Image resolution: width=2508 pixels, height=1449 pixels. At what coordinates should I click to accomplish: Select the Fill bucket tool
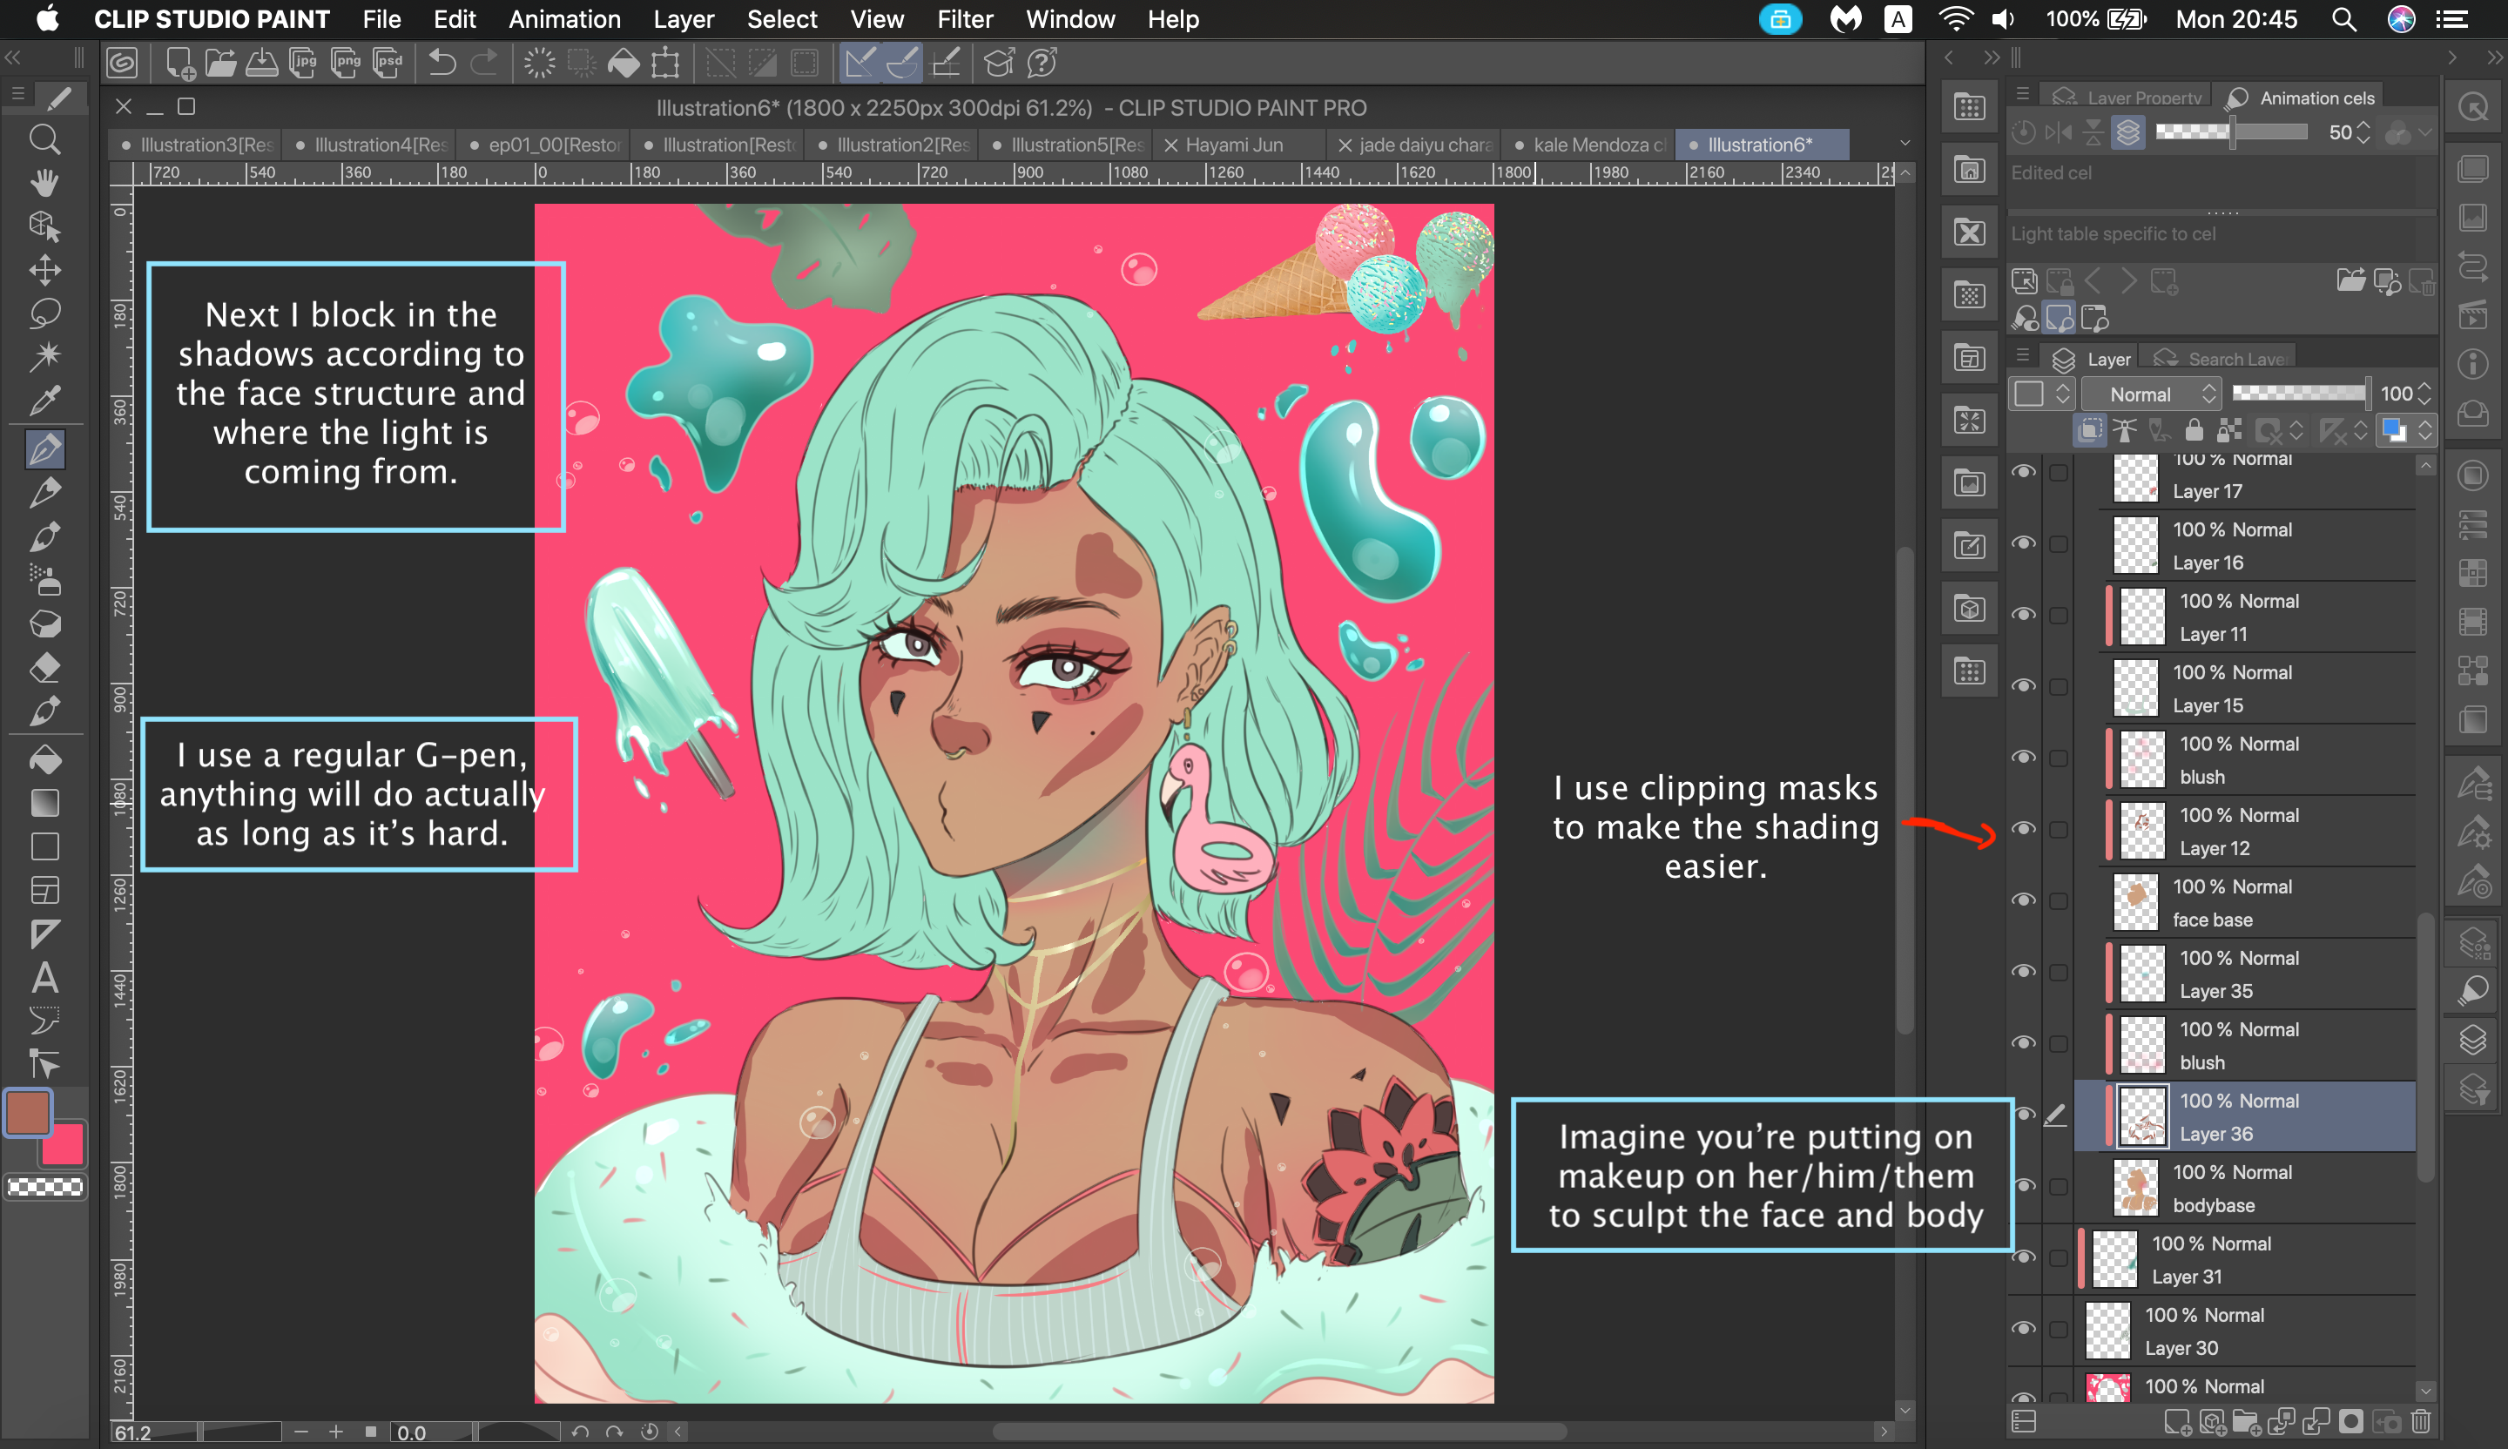coord(44,760)
